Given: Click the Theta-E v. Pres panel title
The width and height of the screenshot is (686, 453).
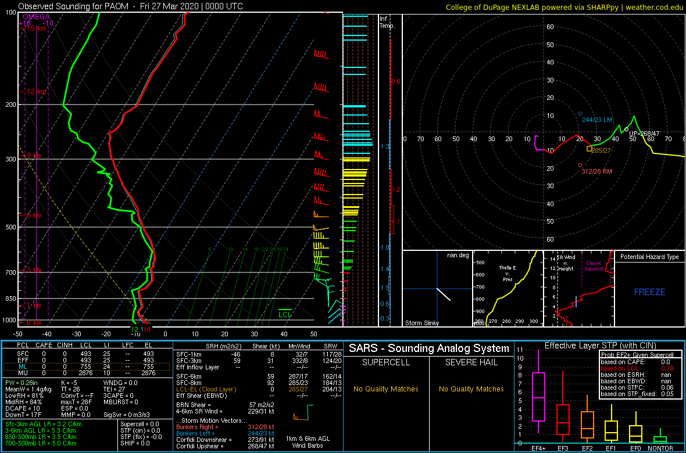Looking at the screenshot, I should (x=506, y=272).
